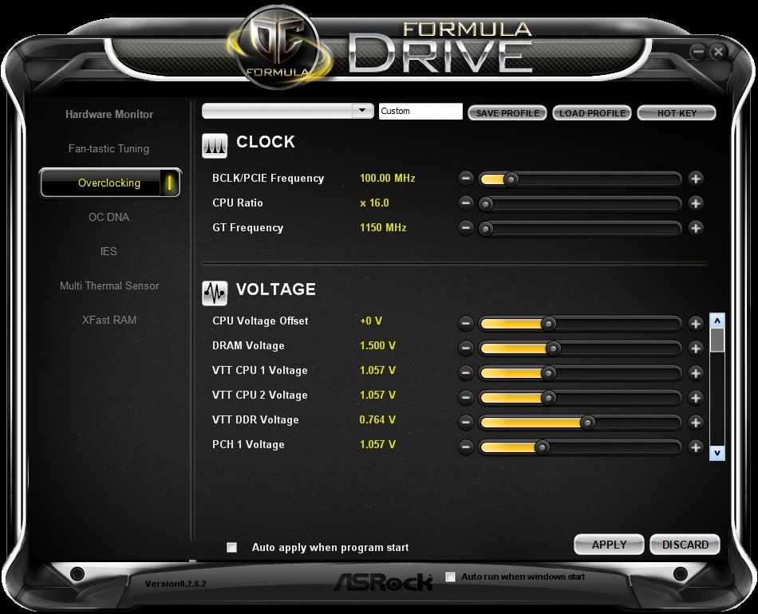Click VTT DDR Voltage slider handle
This screenshot has width=758, height=614.
click(588, 423)
